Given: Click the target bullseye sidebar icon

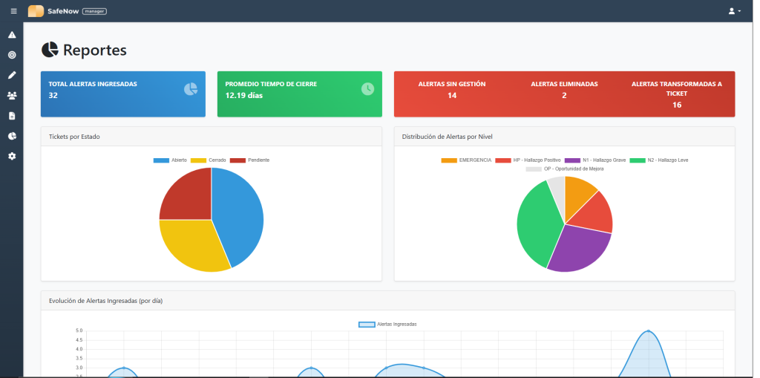Looking at the screenshot, I should tap(12, 55).
